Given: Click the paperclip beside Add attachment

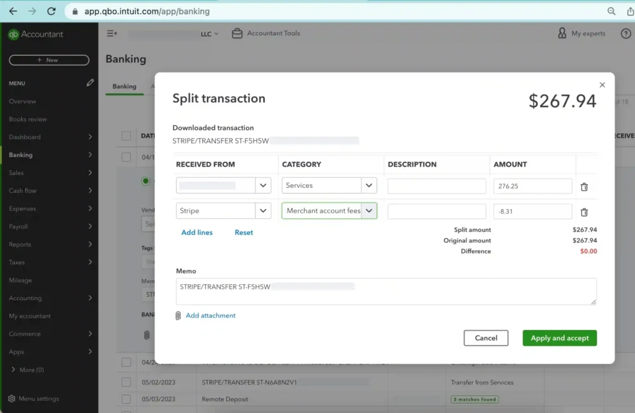Looking at the screenshot, I should coord(178,316).
